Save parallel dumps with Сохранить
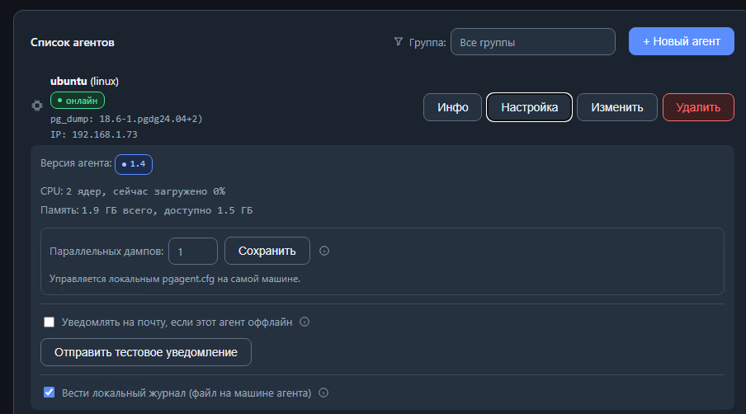Image resolution: width=746 pixels, height=414 pixels. [267, 251]
